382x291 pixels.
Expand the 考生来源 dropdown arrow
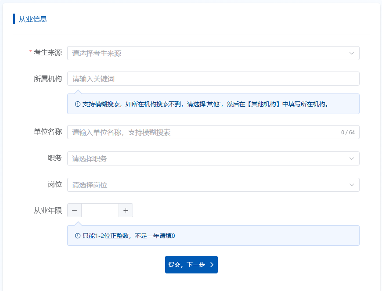coord(351,53)
